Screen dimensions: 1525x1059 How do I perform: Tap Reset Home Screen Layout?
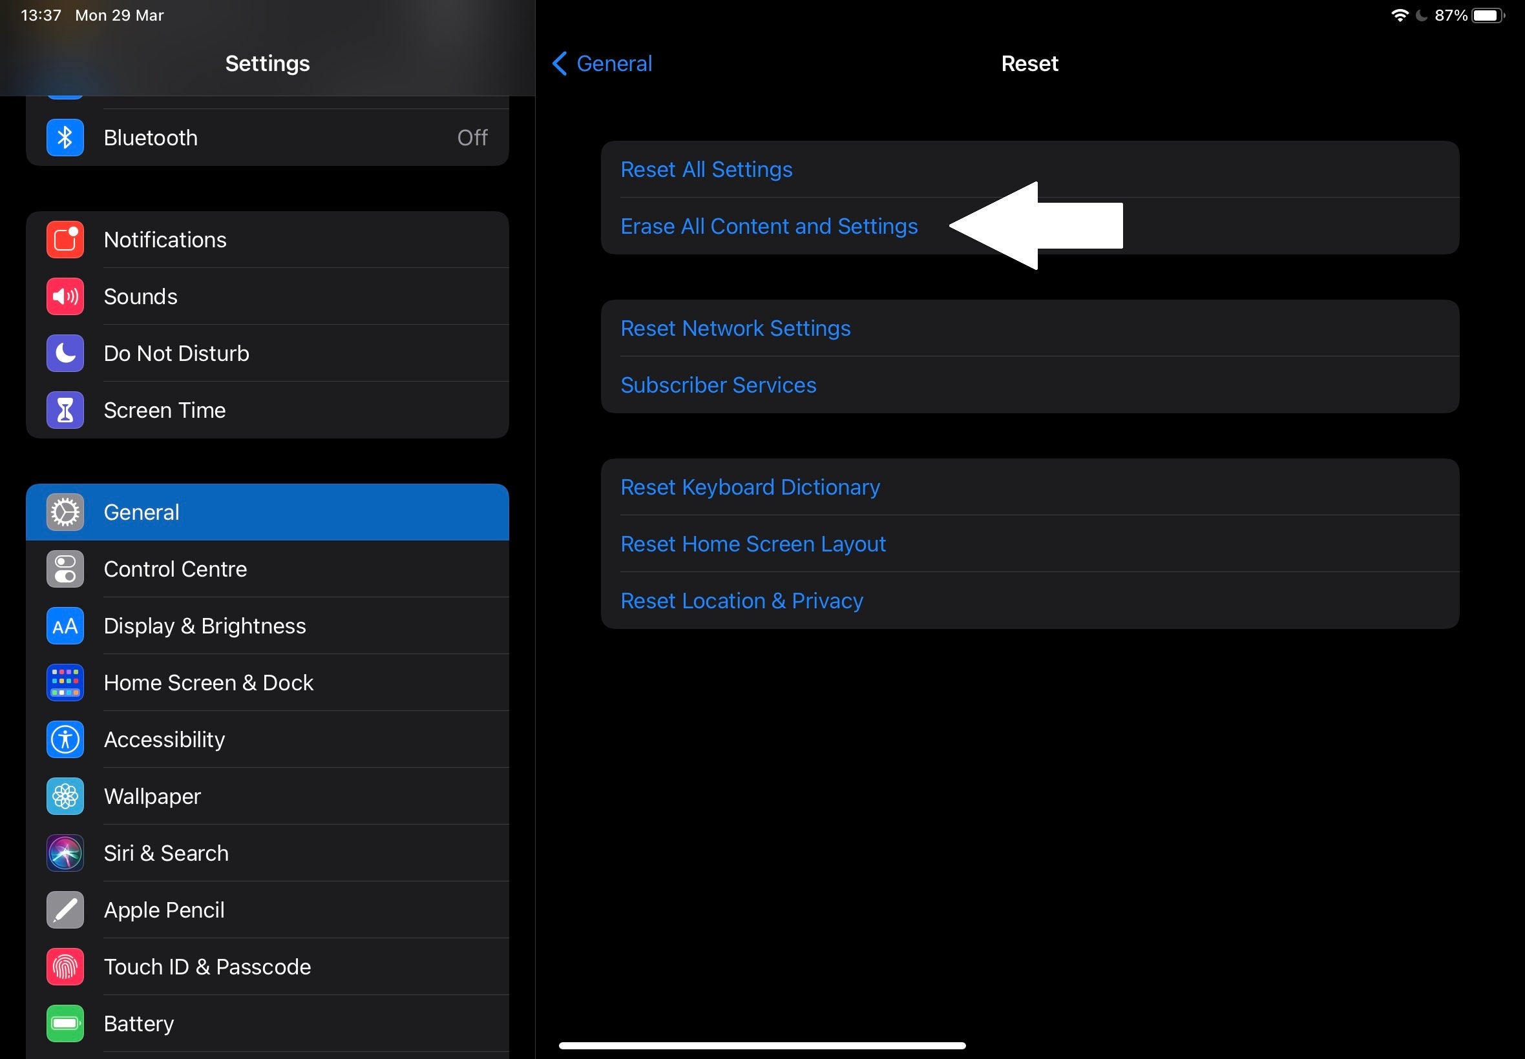click(x=1030, y=544)
